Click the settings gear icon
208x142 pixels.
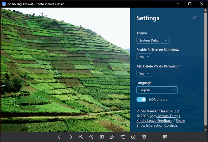pos(144,137)
